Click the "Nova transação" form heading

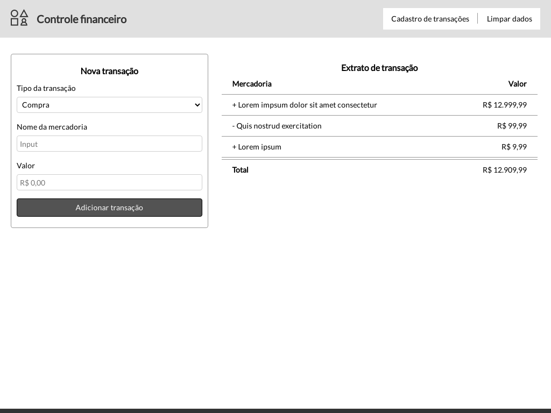pos(109,71)
